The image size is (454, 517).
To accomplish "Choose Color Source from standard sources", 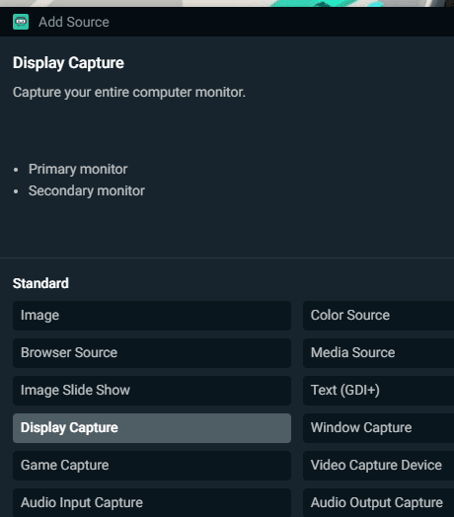I will pyautogui.click(x=378, y=316).
